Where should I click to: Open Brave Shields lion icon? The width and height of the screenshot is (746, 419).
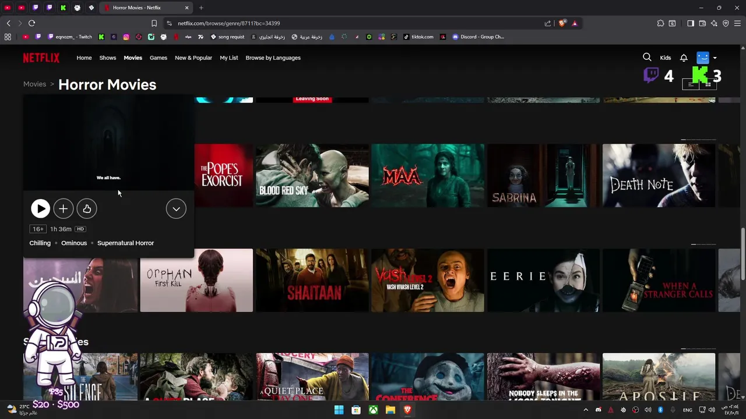(562, 23)
